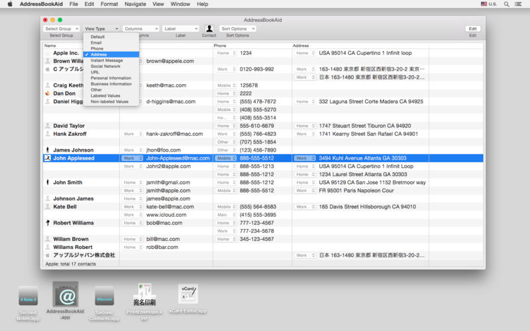Select the Second Notes.app desktop icon
This screenshot has height=331, width=530.
(x=28, y=297)
